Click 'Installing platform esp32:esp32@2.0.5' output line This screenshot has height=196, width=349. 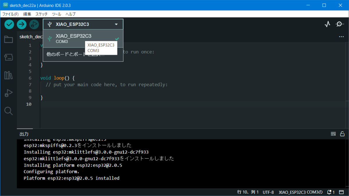pyautogui.click(x=73, y=165)
